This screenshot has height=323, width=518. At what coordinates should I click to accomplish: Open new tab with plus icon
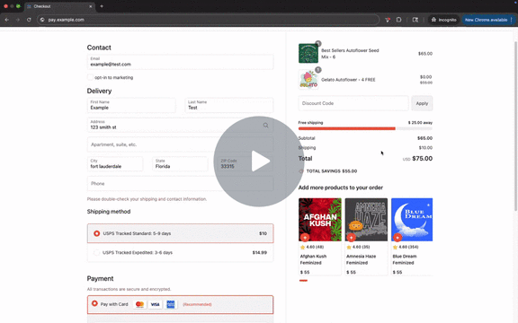[102, 6]
